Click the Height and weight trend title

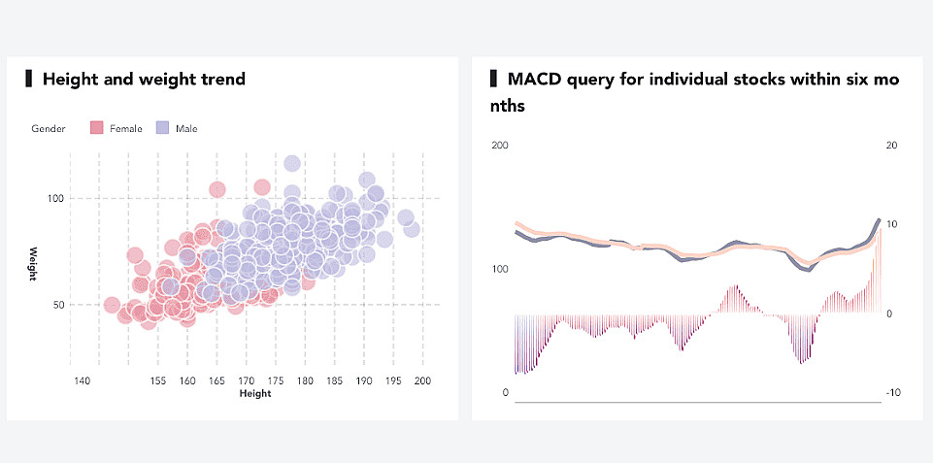pyautogui.click(x=144, y=80)
